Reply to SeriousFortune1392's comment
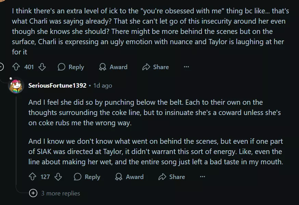Image resolution: width=299 pixels, height=205 pixels. pos(87,177)
